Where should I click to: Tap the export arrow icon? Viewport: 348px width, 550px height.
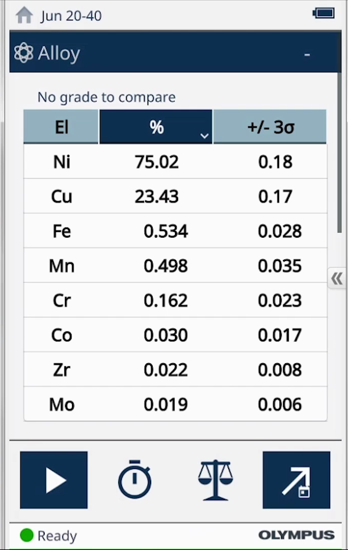pyautogui.click(x=296, y=480)
